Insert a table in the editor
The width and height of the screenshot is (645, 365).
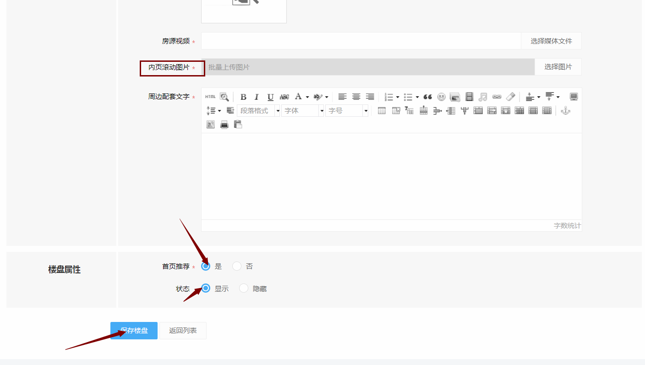[382, 110]
